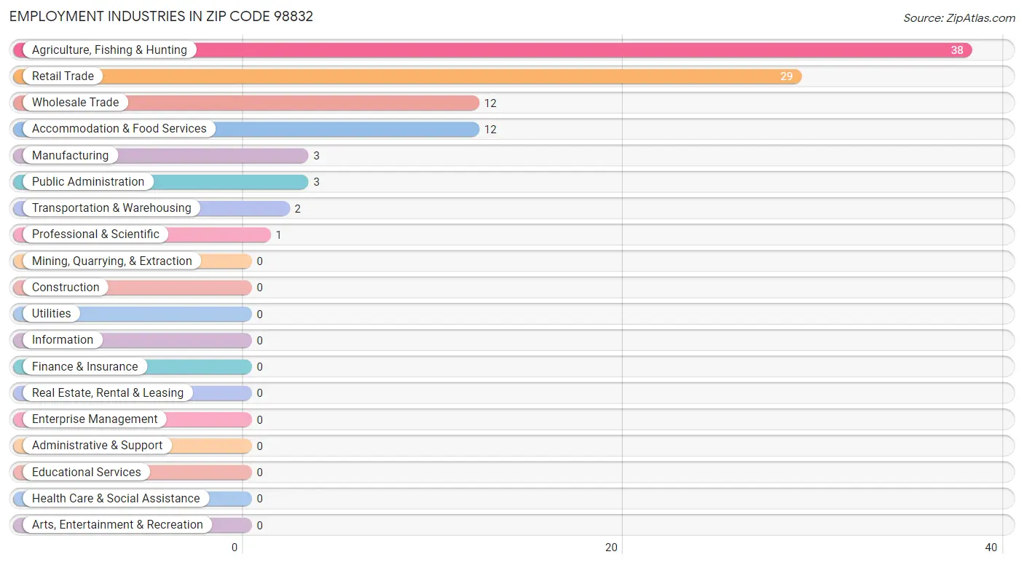1024x565 pixels.
Task: Click the x-axis tick label 40
Action: (x=991, y=548)
